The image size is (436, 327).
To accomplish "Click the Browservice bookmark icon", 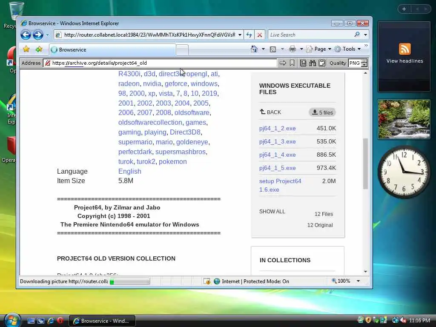I will [x=292, y=63].
